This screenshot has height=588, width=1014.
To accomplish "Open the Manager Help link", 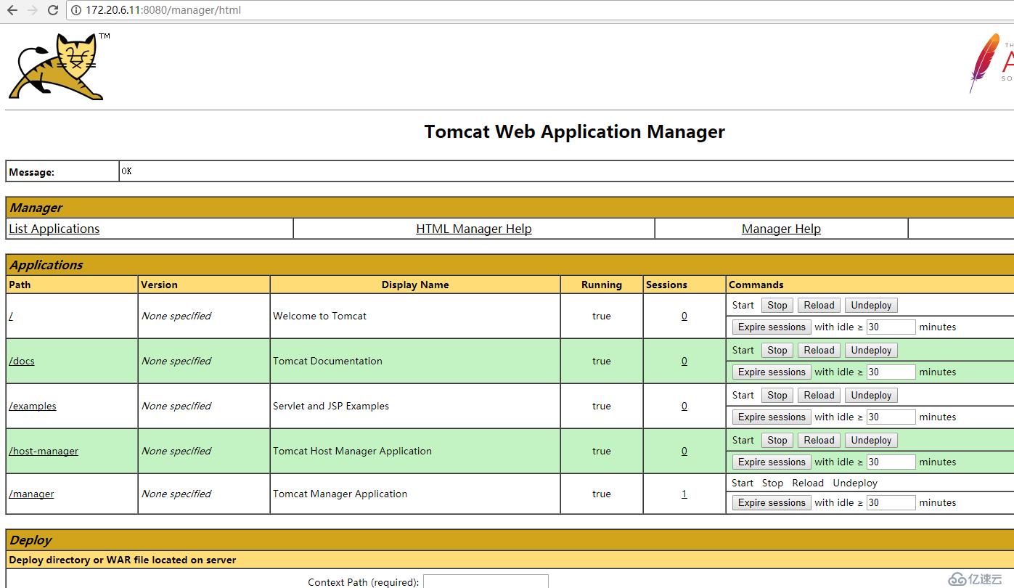I will pyautogui.click(x=781, y=229).
